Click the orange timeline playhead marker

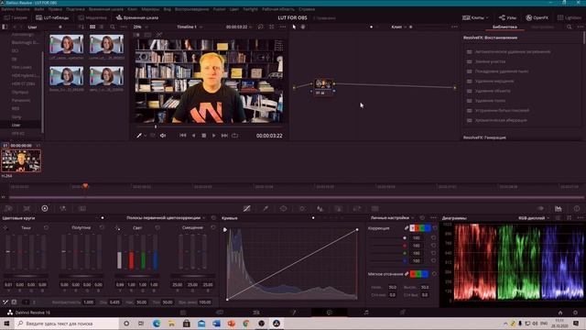85,185
